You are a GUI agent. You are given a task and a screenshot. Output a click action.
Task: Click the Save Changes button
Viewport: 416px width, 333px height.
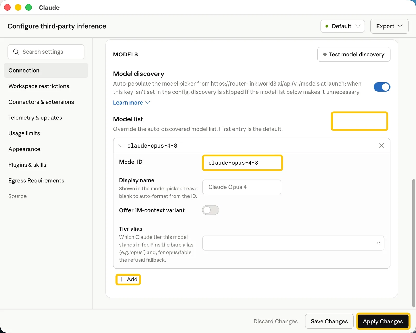coord(329,321)
